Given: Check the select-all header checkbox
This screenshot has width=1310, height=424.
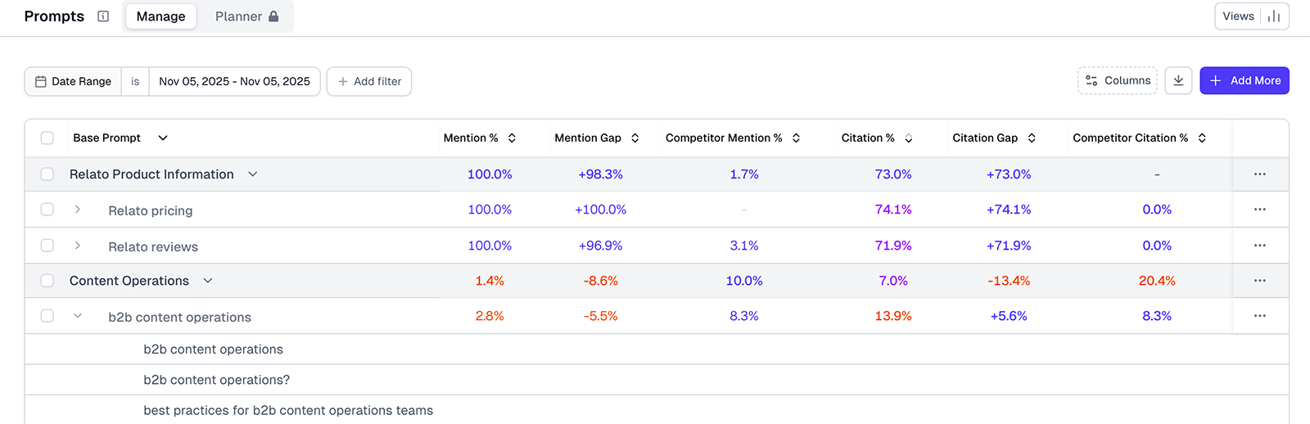Looking at the screenshot, I should click(47, 138).
